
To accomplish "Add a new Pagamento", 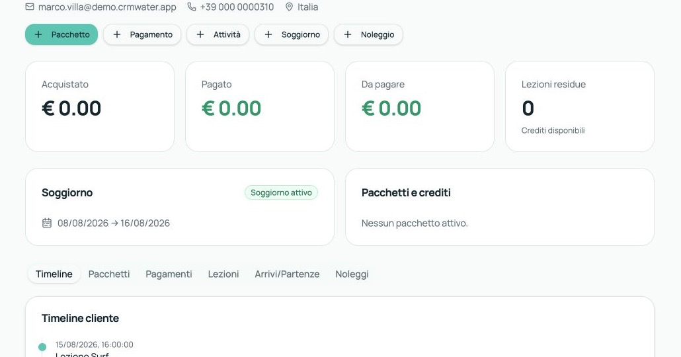I will (x=142, y=34).
